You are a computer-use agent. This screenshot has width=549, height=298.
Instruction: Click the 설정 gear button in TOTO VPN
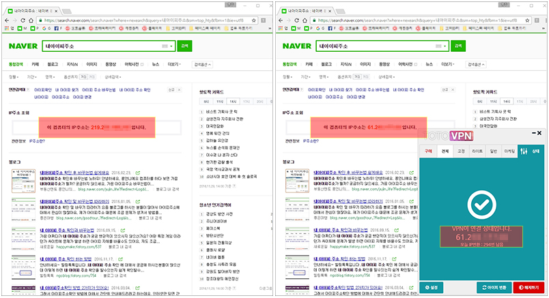pyautogui.click(x=432, y=288)
